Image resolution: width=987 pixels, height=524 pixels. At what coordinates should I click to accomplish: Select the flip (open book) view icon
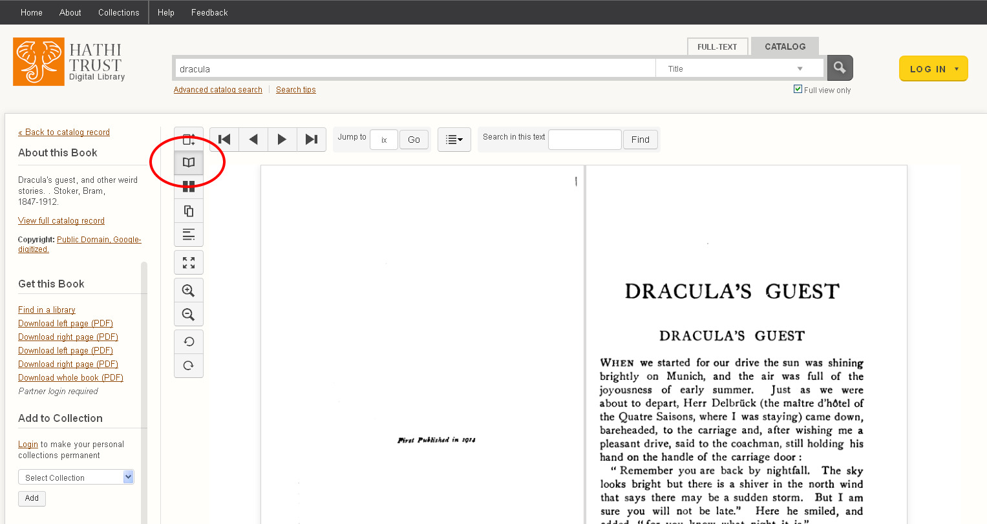coord(189,163)
